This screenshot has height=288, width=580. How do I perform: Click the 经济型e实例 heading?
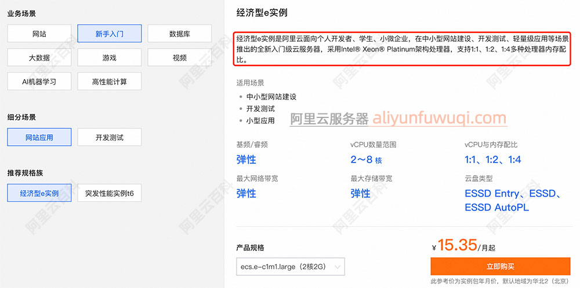262,13
